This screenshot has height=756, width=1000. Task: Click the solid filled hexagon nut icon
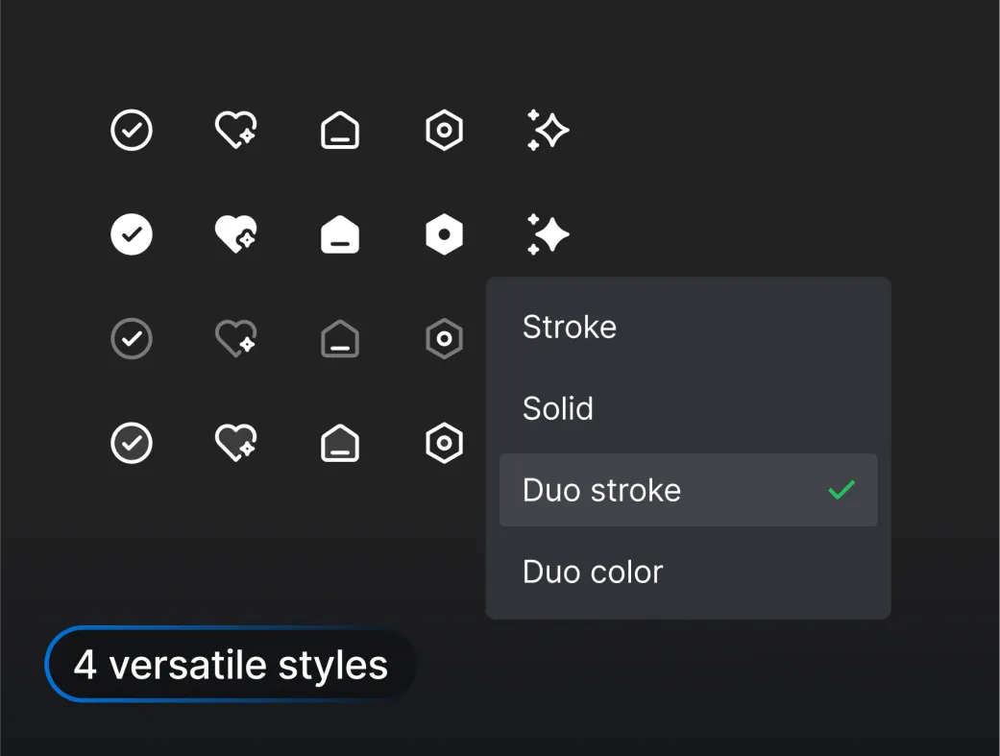[x=444, y=234]
